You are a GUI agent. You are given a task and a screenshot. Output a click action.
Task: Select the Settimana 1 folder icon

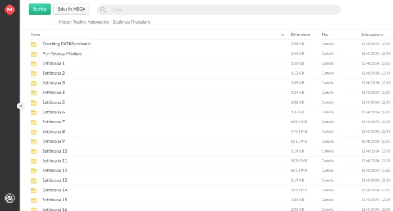click(34, 63)
